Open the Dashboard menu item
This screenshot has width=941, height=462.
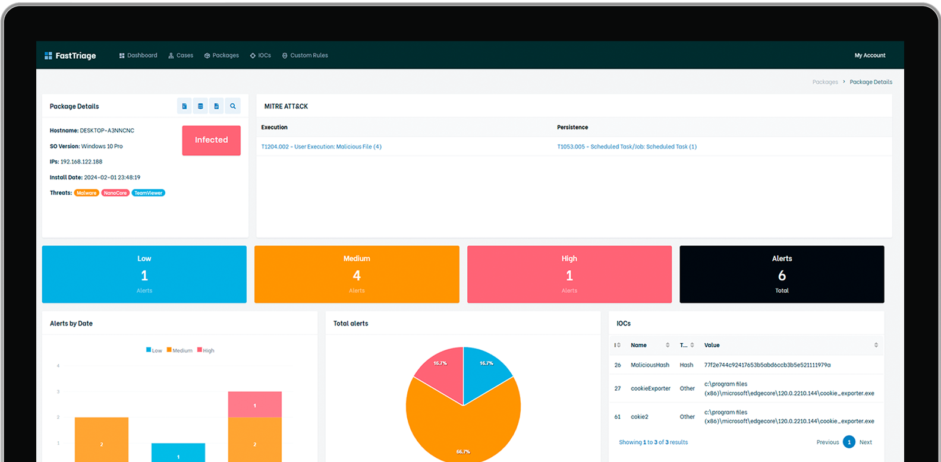pyautogui.click(x=138, y=55)
